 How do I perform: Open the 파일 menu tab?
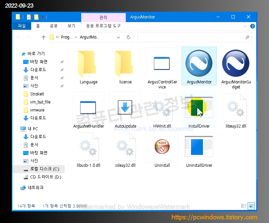[x=22, y=26]
